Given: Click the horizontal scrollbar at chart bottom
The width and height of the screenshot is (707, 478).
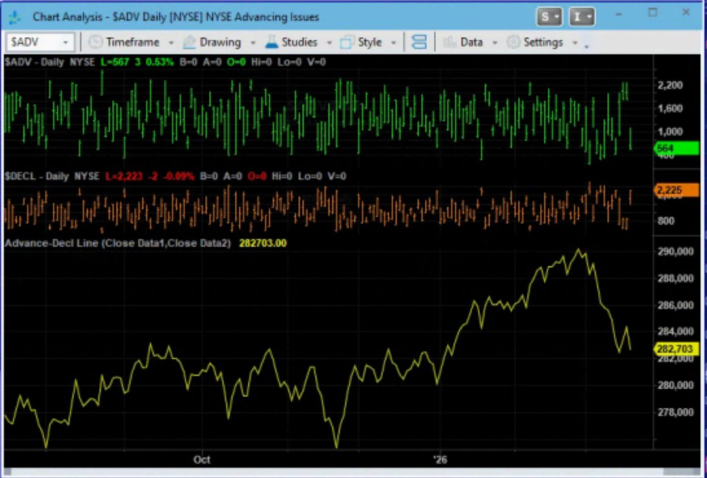Looking at the screenshot, I should point(352,472).
